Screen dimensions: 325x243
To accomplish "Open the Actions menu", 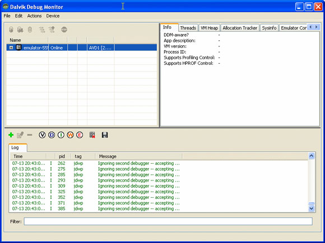I will tap(34, 16).
